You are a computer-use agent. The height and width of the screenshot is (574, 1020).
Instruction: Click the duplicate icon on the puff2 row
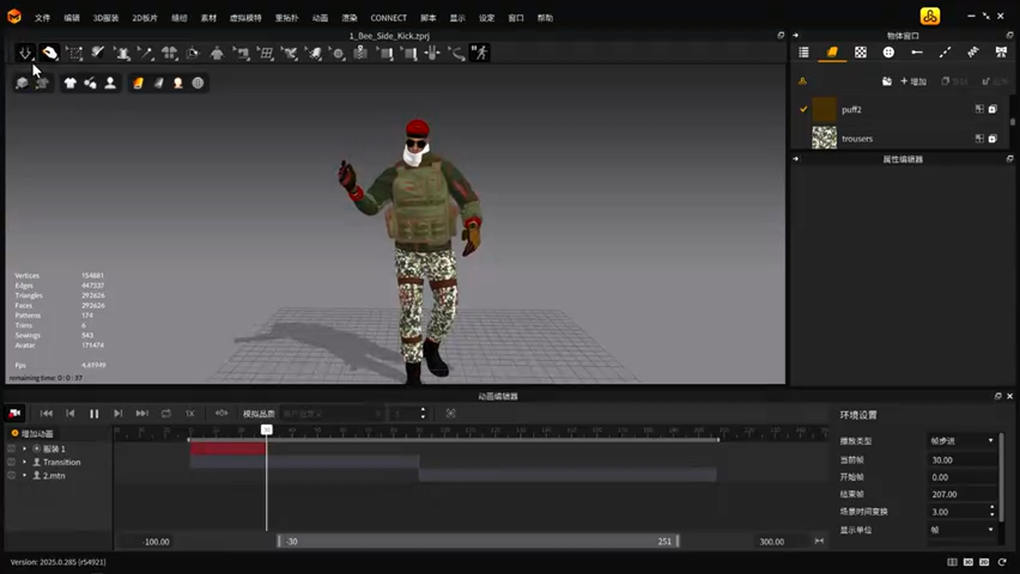click(992, 109)
